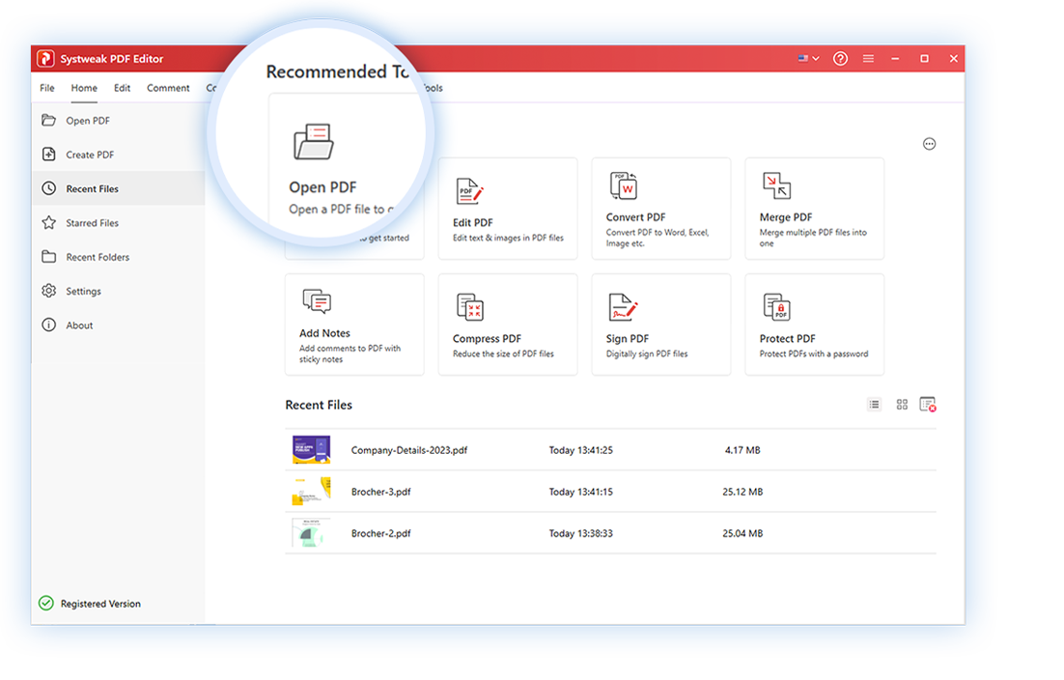1064x680 pixels.
Task: Click the Merge PDF card title
Action: tap(786, 217)
